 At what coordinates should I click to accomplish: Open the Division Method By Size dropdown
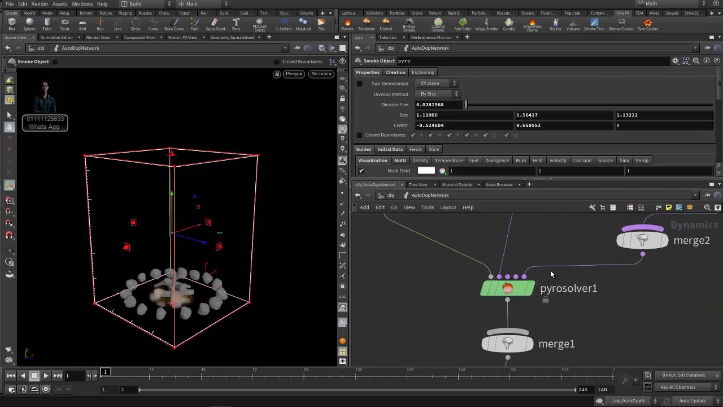pyautogui.click(x=438, y=94)
